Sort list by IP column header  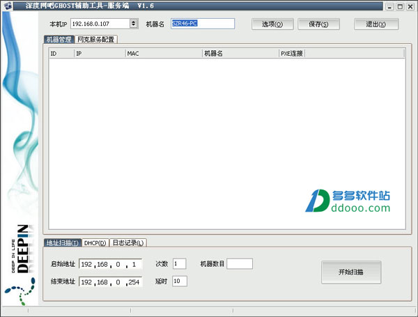pos(100,54)
